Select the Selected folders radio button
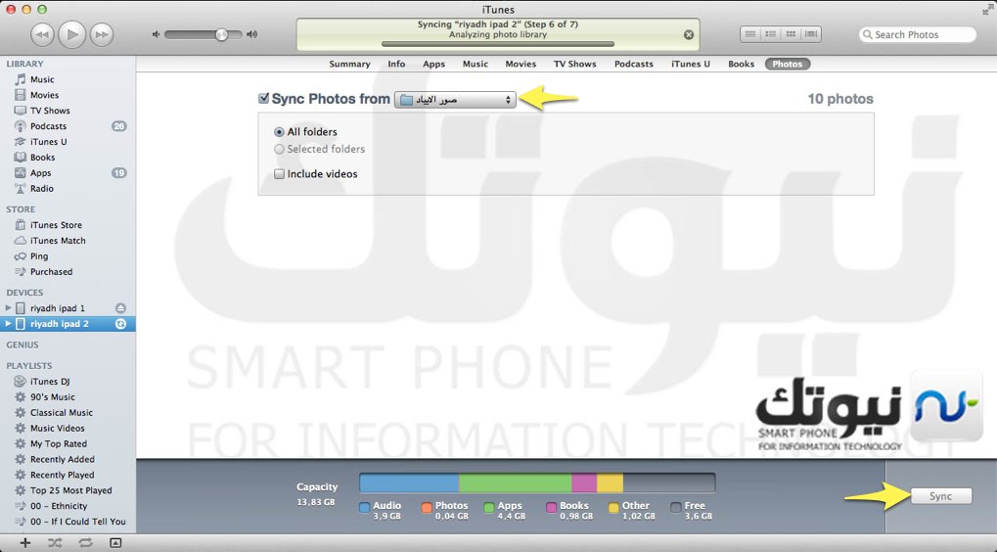Viewport: 997px width, 552px height. point(279,150)
